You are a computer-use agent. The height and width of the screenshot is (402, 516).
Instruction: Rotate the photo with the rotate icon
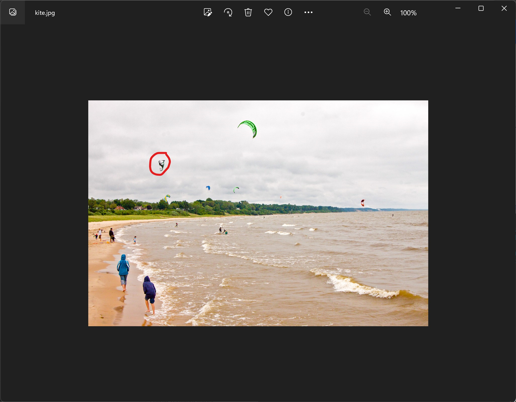228,12
